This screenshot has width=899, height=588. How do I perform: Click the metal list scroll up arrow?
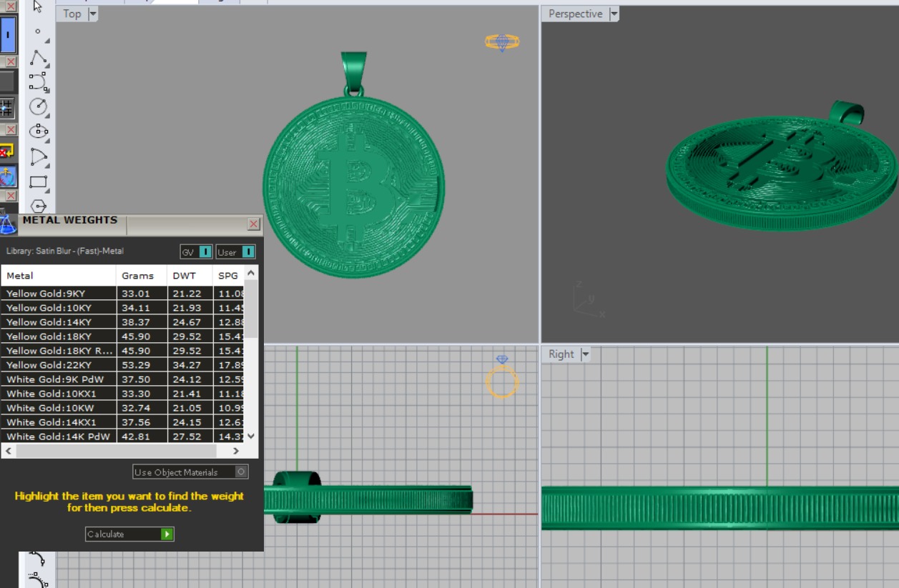tap(251, 273)
